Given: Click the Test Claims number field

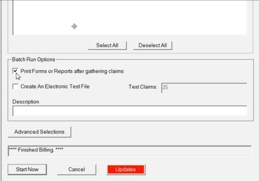Looking at the screenshot, I should click(204, 88).
